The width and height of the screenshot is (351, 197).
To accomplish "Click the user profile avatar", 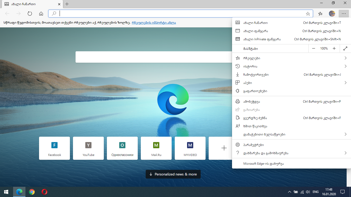I will (332, 14).
